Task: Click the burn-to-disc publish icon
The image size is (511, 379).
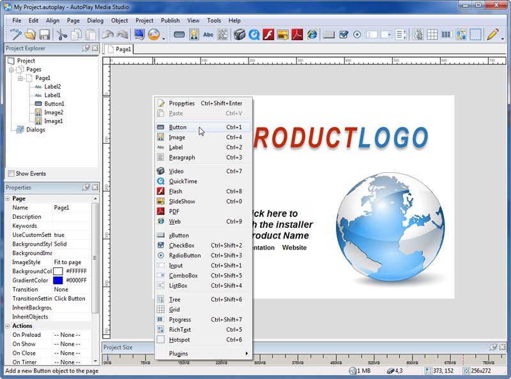Action: tap(153, 34)
